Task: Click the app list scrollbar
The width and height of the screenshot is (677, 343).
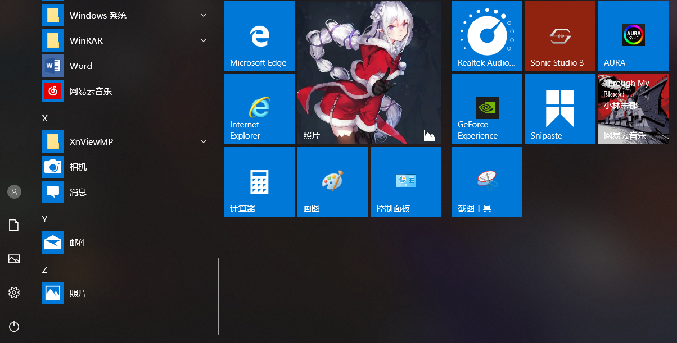Action: click(218, 296)
